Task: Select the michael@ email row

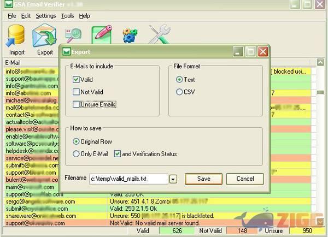Action: coord(31,100)
